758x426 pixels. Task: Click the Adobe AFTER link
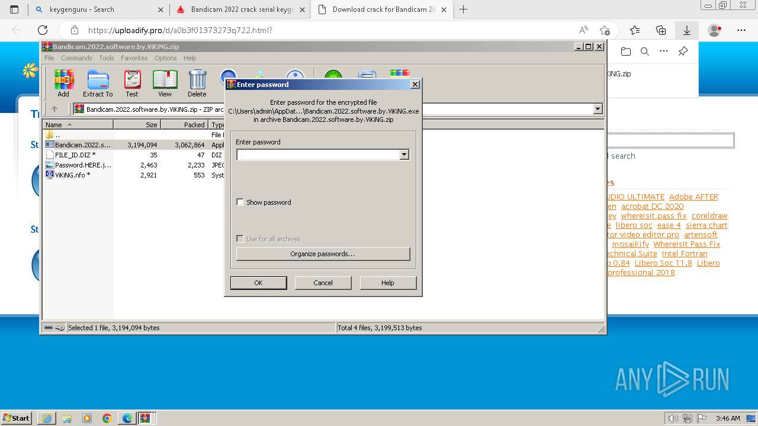click(693, 197)
